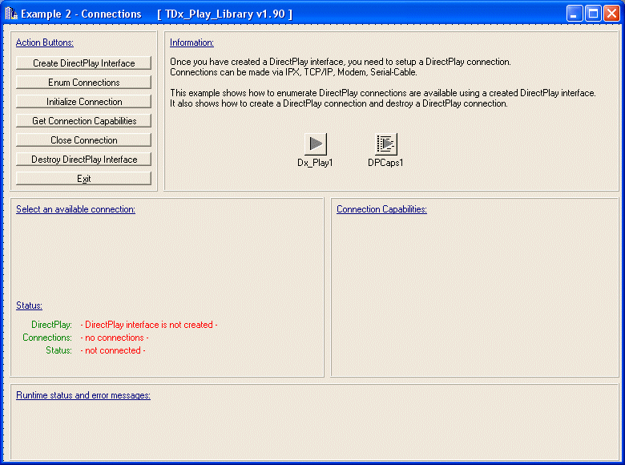Screen dimensions: 625x465
Task: Click Get Connection Capabilities button
Action: coord(83,120)
